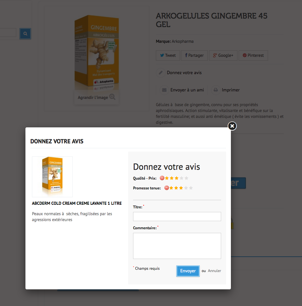Share product with Tweet button
The width and height of the screenshot is (302, 306).
tap(168, 56)
